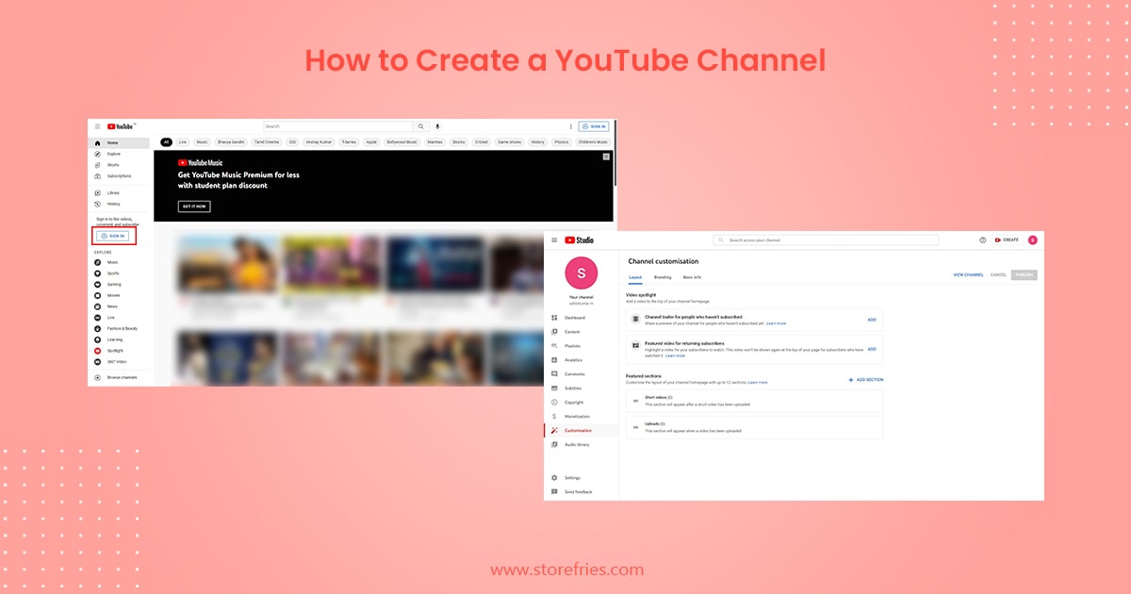Screen dimensions: 1131x594
Task: Click the VIEW CHANNEL link
Action: 968,275
